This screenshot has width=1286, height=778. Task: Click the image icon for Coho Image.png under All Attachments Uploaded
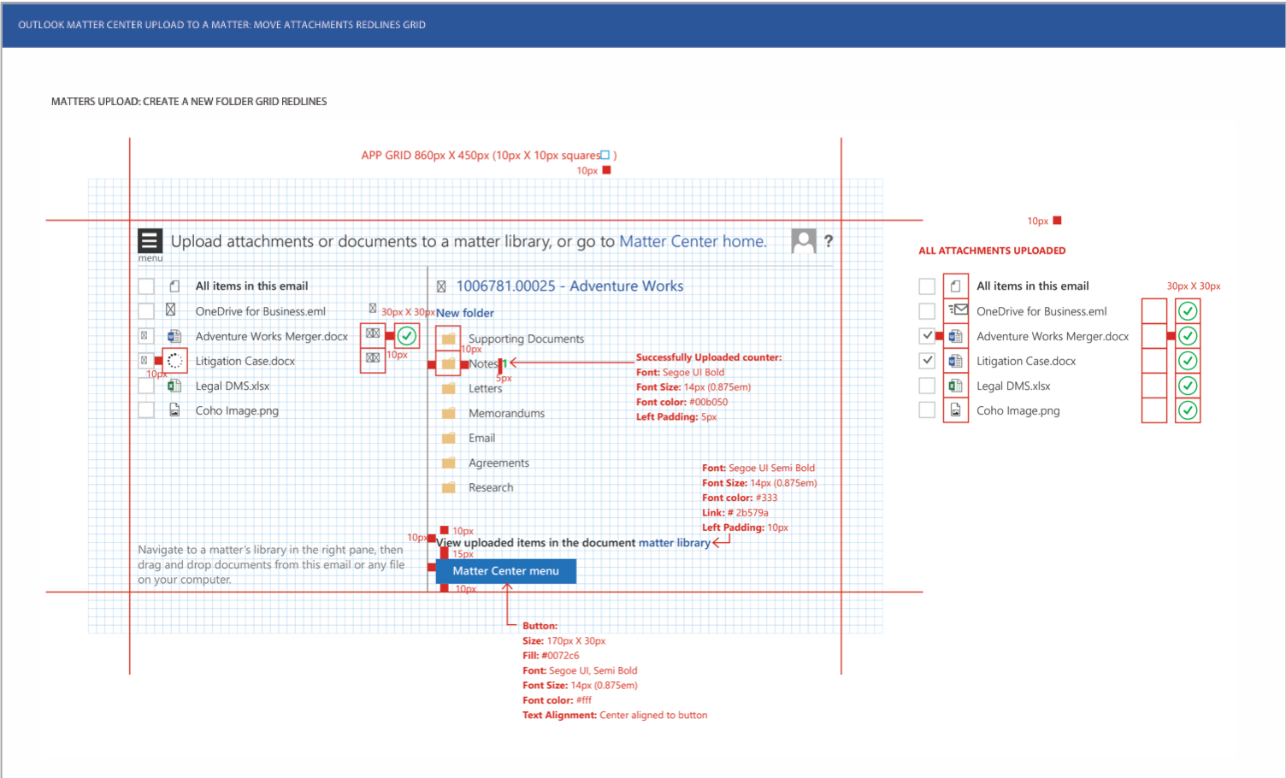click(x=956, y=410)
